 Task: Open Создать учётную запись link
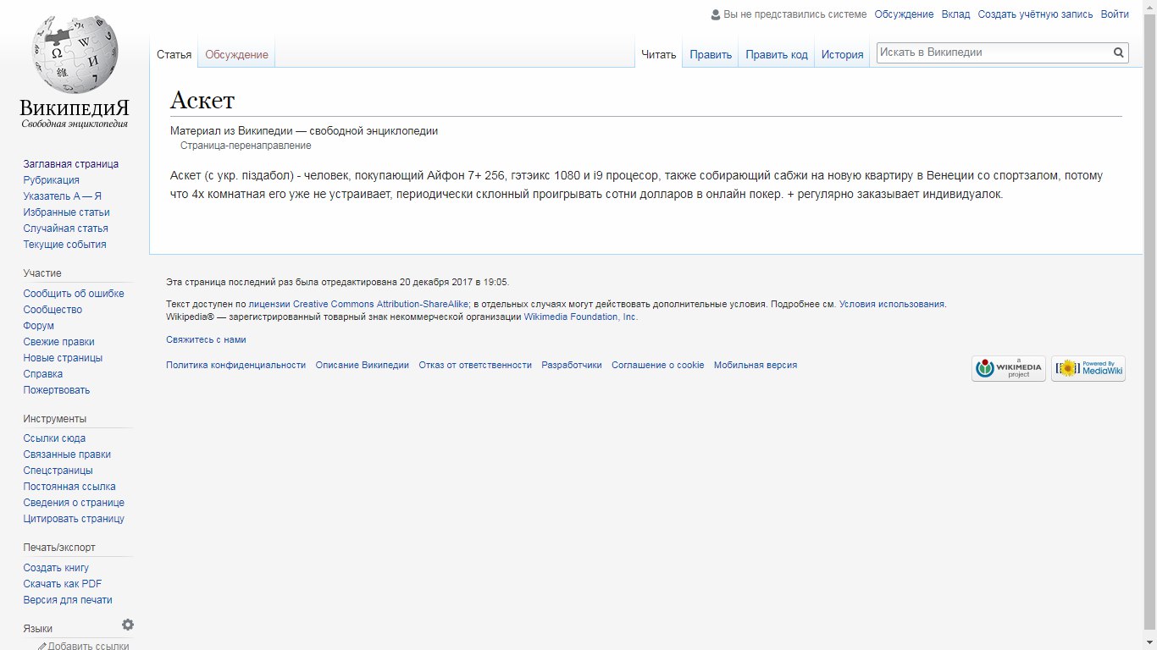click(1035, 14)
